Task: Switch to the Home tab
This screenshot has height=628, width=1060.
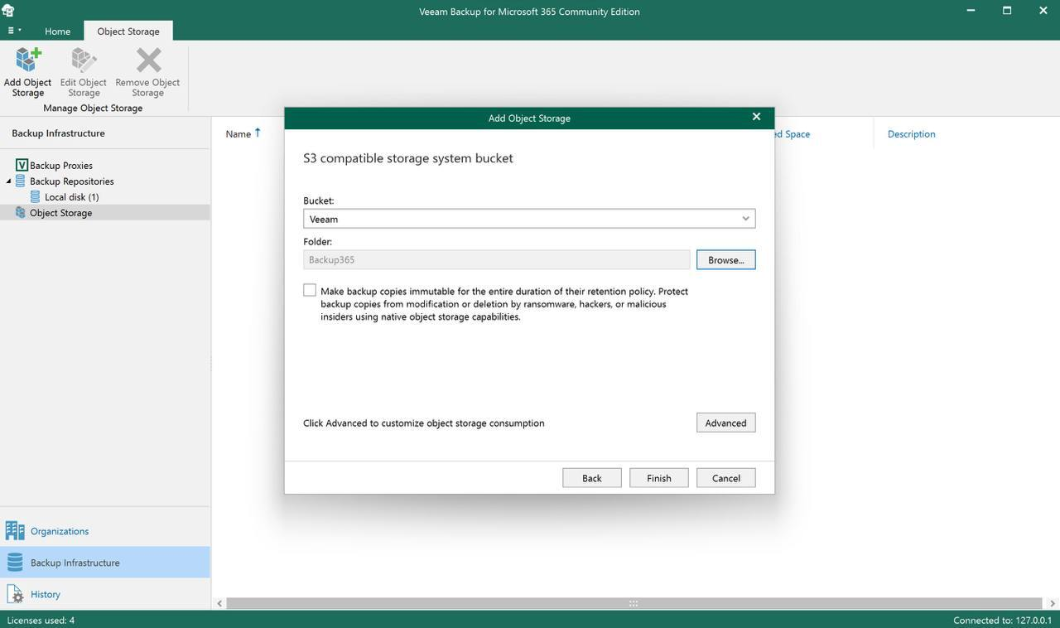Action: coord(57,31)
